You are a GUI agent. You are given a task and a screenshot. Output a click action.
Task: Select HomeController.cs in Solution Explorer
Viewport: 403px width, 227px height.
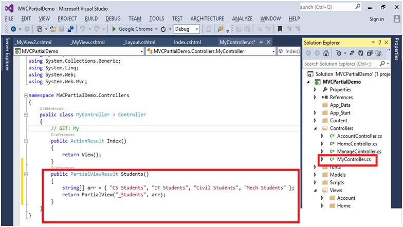[x=357, y=144]
